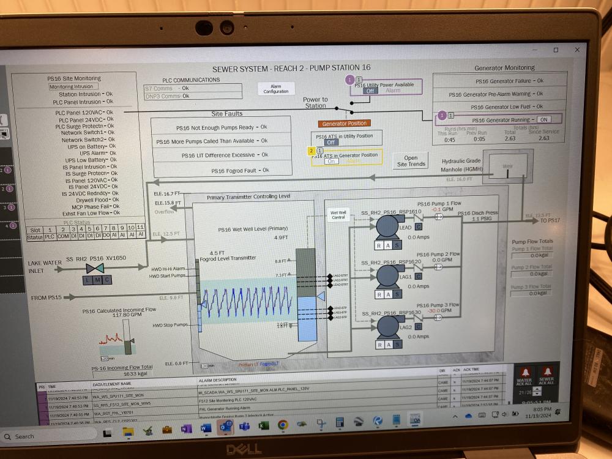Expand hidden taskbar icons chevron
The height and width of the screenshot is (459, 612).
(x=455, y=416)
